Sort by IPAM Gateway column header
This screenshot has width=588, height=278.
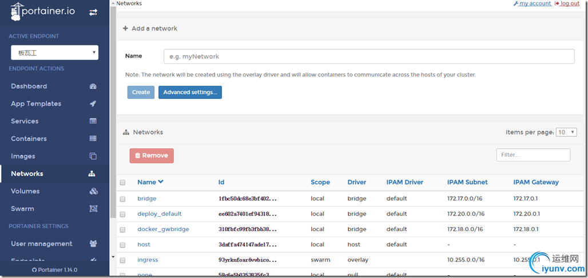tap(537, 182)
